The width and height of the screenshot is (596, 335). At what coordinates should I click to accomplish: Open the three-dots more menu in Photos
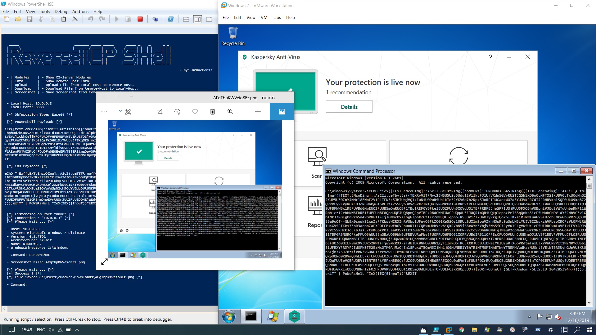[104, 112]
